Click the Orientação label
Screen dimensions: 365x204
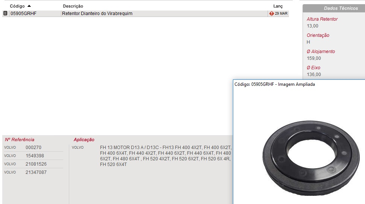click(318, 35)
